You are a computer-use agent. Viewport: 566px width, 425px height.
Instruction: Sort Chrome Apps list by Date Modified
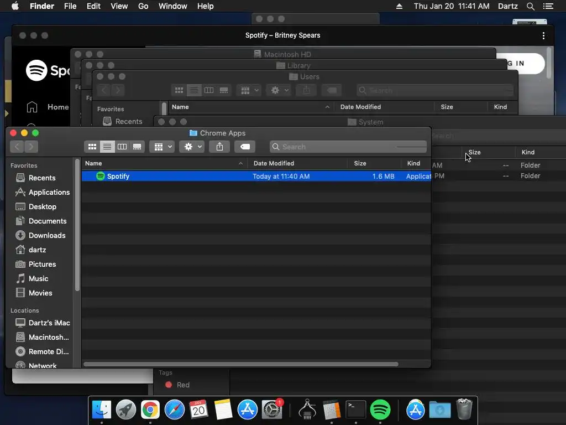pos(297,163)
